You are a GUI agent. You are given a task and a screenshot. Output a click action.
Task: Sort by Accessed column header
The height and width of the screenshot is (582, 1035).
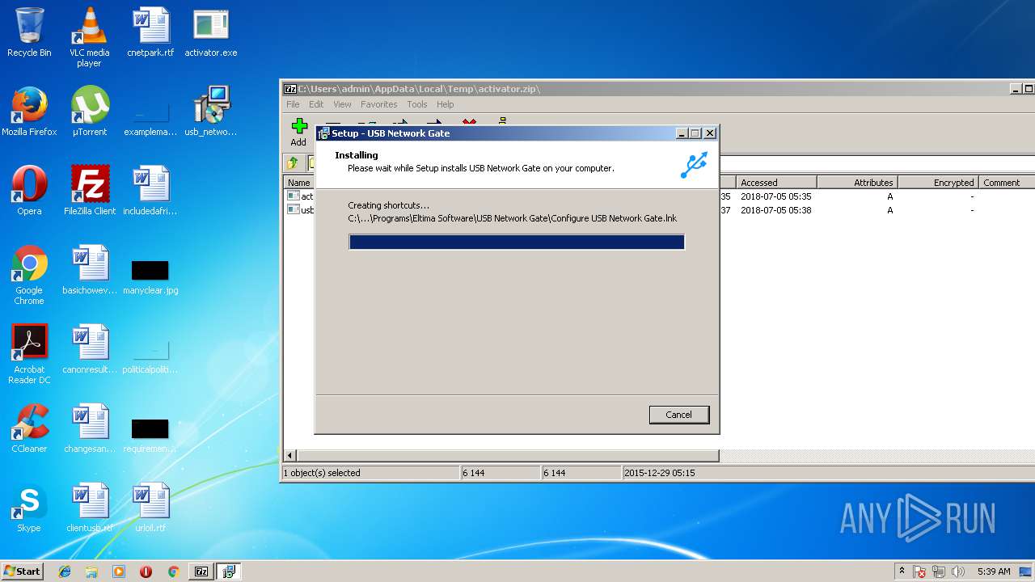776,183
